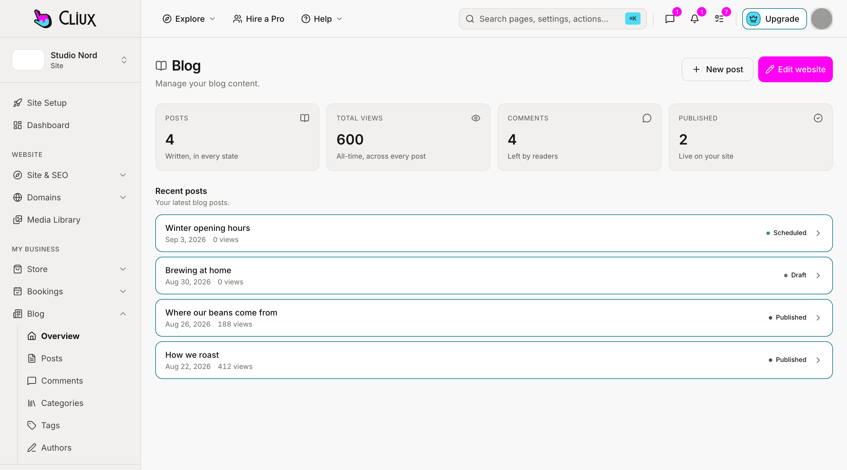Open the Help dropdown menu
The image size is (847, 470).
point(322,19)
